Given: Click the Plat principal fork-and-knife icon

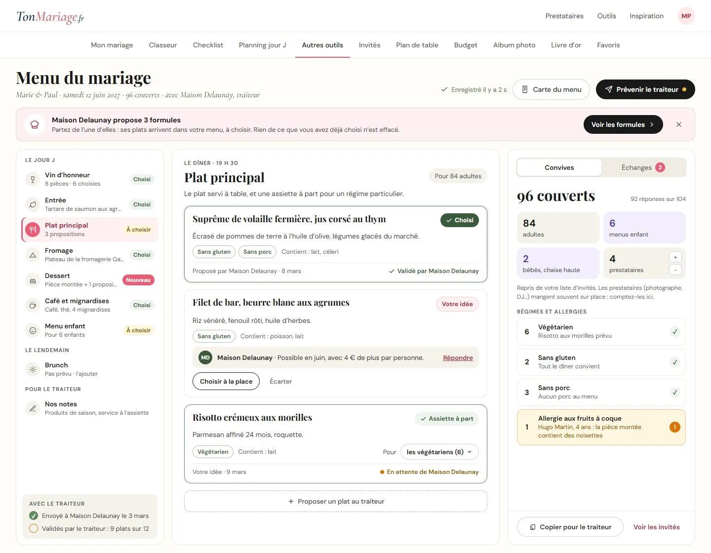Looking at the screenshot, I should (33, 230).
